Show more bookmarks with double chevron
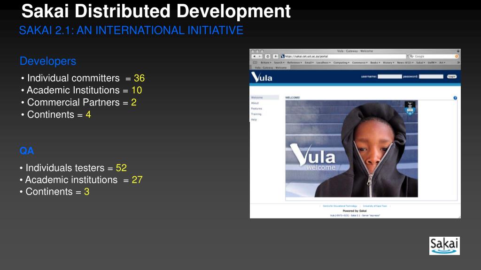This screenshot has height=270, width=481. (x=458, y=62)
